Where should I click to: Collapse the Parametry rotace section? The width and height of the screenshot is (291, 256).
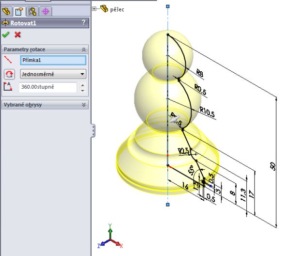(x=83, y=49)
